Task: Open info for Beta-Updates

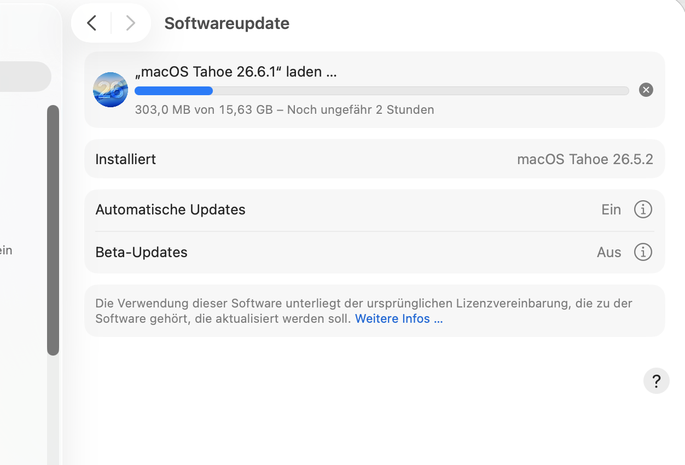Action: click(643, 252)
